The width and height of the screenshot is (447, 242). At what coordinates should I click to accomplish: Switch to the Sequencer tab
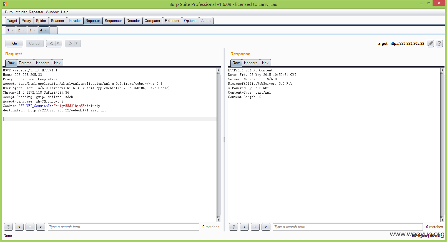click(x=113, y=21)
